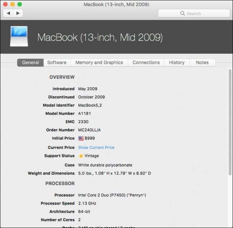Click the Show Current Price link
Image resolution: width=233 pixels, height=228 pixels.
(x=96, y=148)
